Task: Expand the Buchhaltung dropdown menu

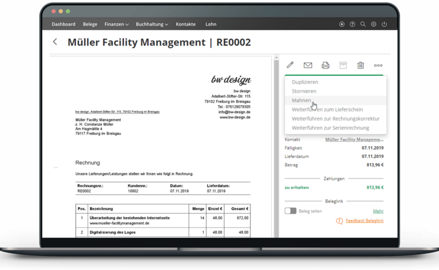Action: (x=152, y=25)
